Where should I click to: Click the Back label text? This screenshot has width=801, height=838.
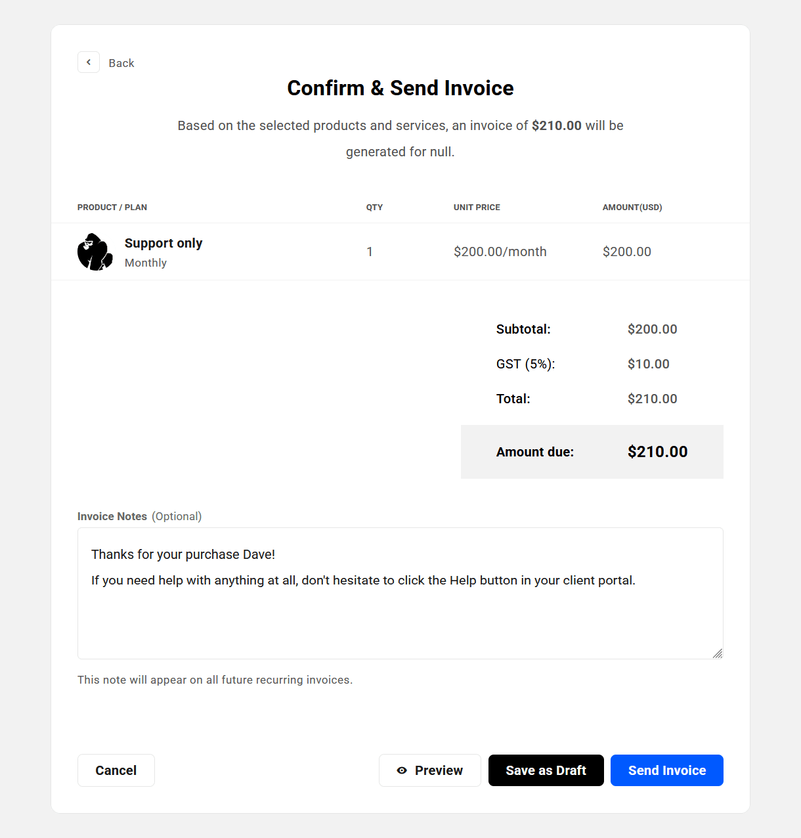tap(121, 63)
